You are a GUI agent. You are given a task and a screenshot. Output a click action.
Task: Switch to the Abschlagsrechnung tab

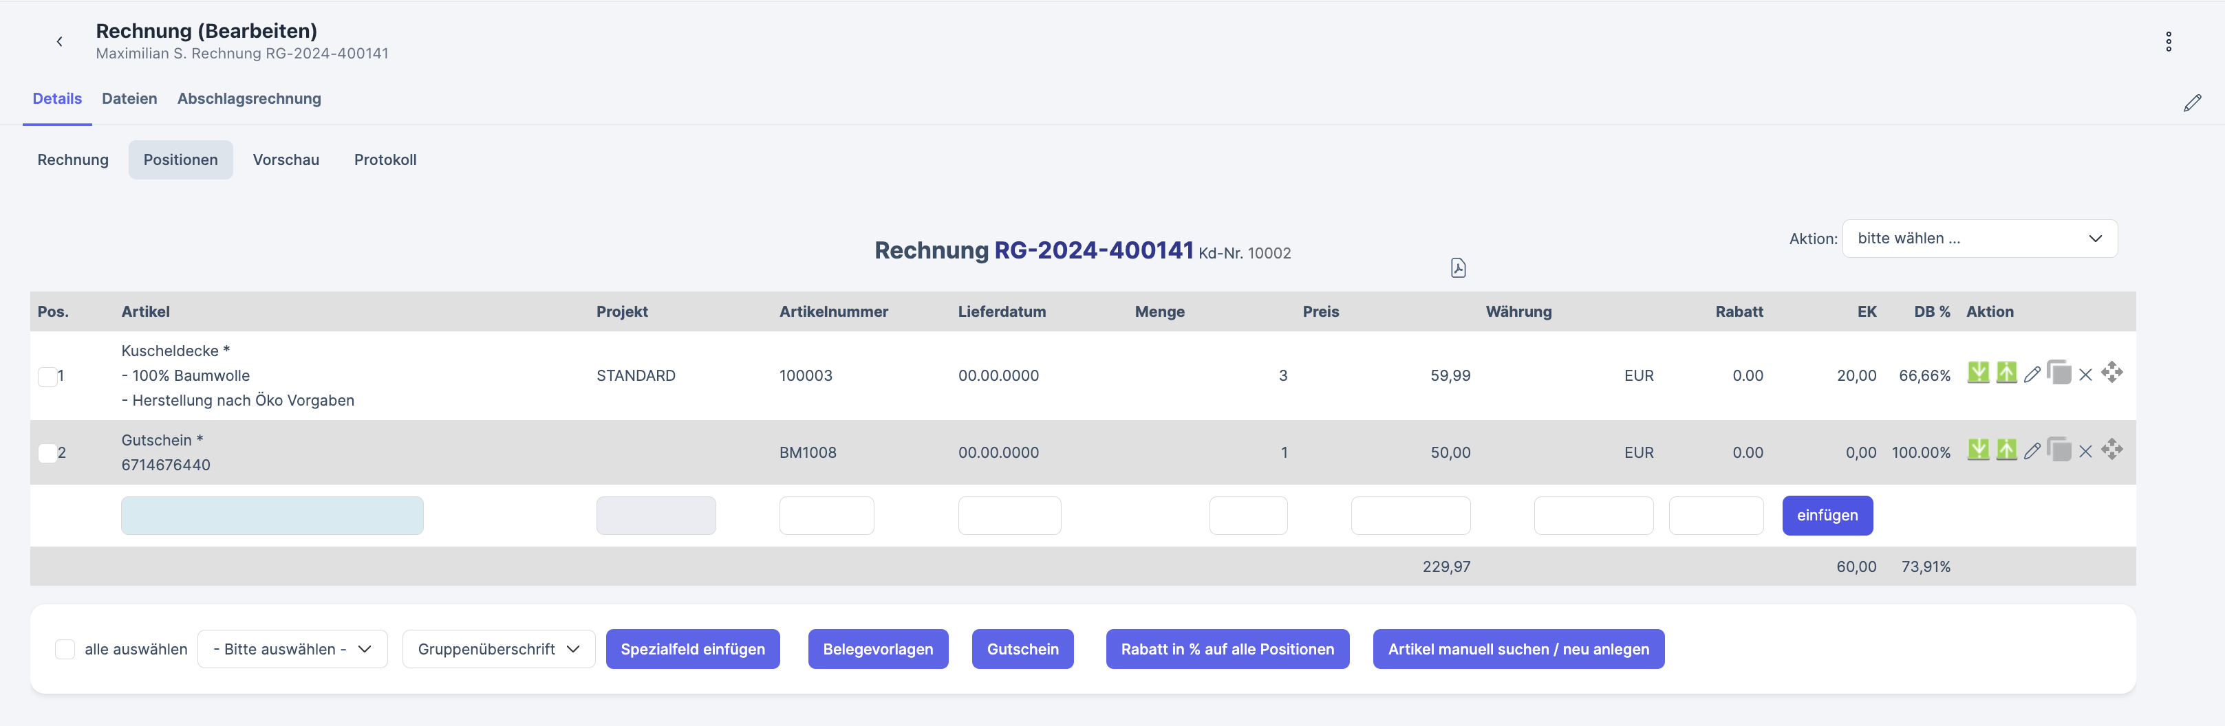(249, 98)
